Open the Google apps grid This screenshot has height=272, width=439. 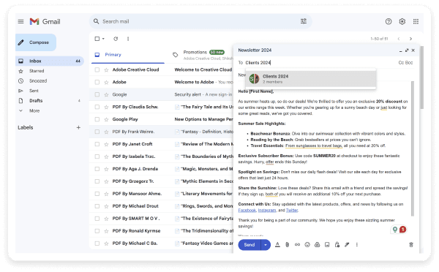pyautogui.click(x=416, y=21)
